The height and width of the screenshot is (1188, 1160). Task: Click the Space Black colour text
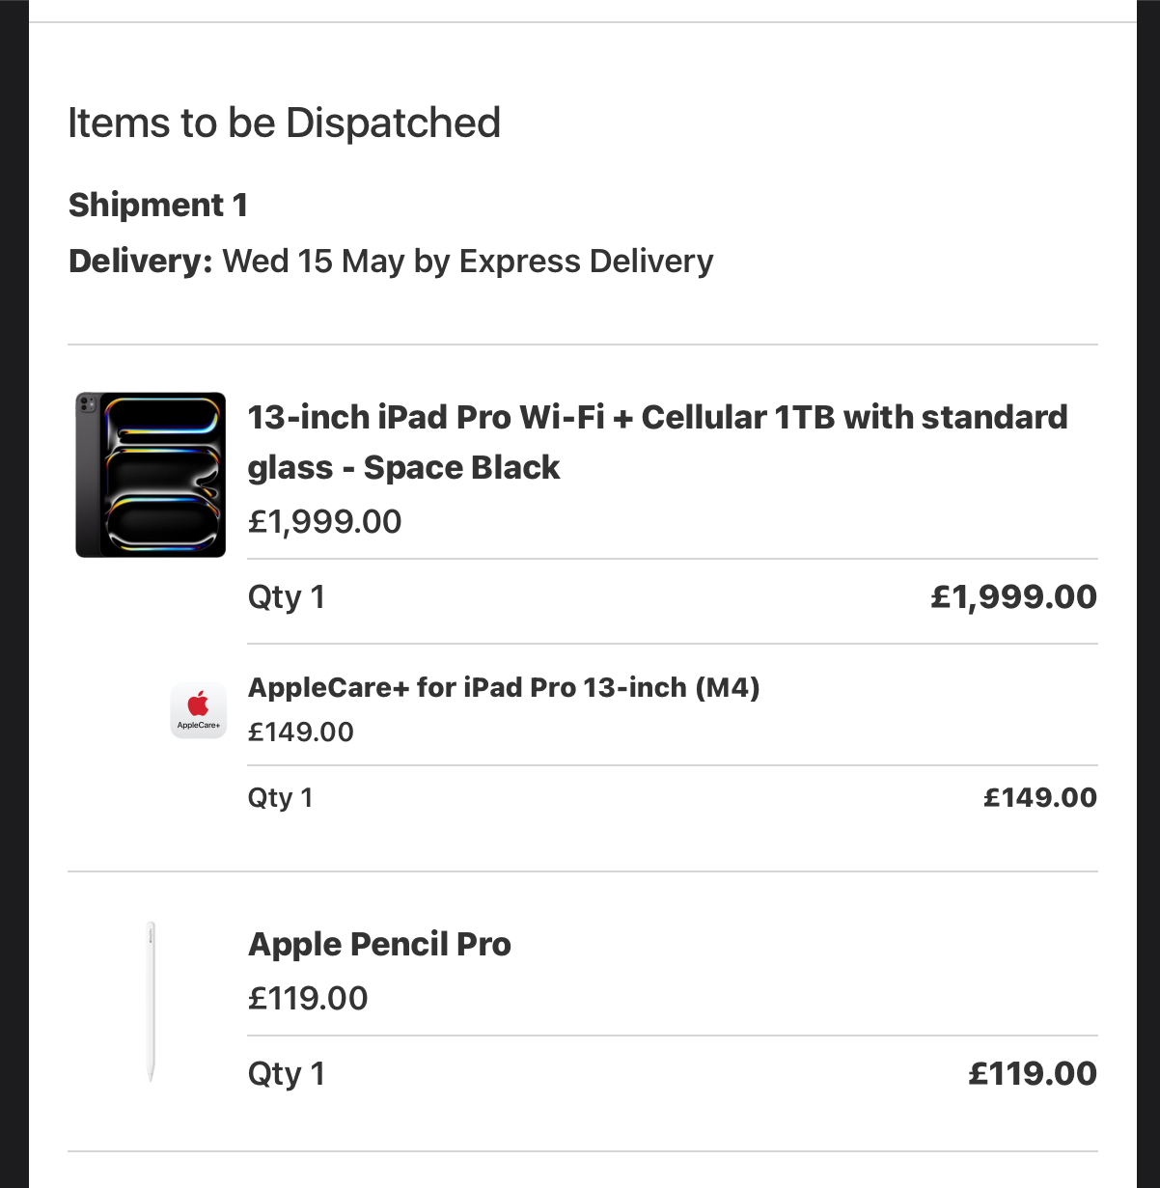pos(461,468)
